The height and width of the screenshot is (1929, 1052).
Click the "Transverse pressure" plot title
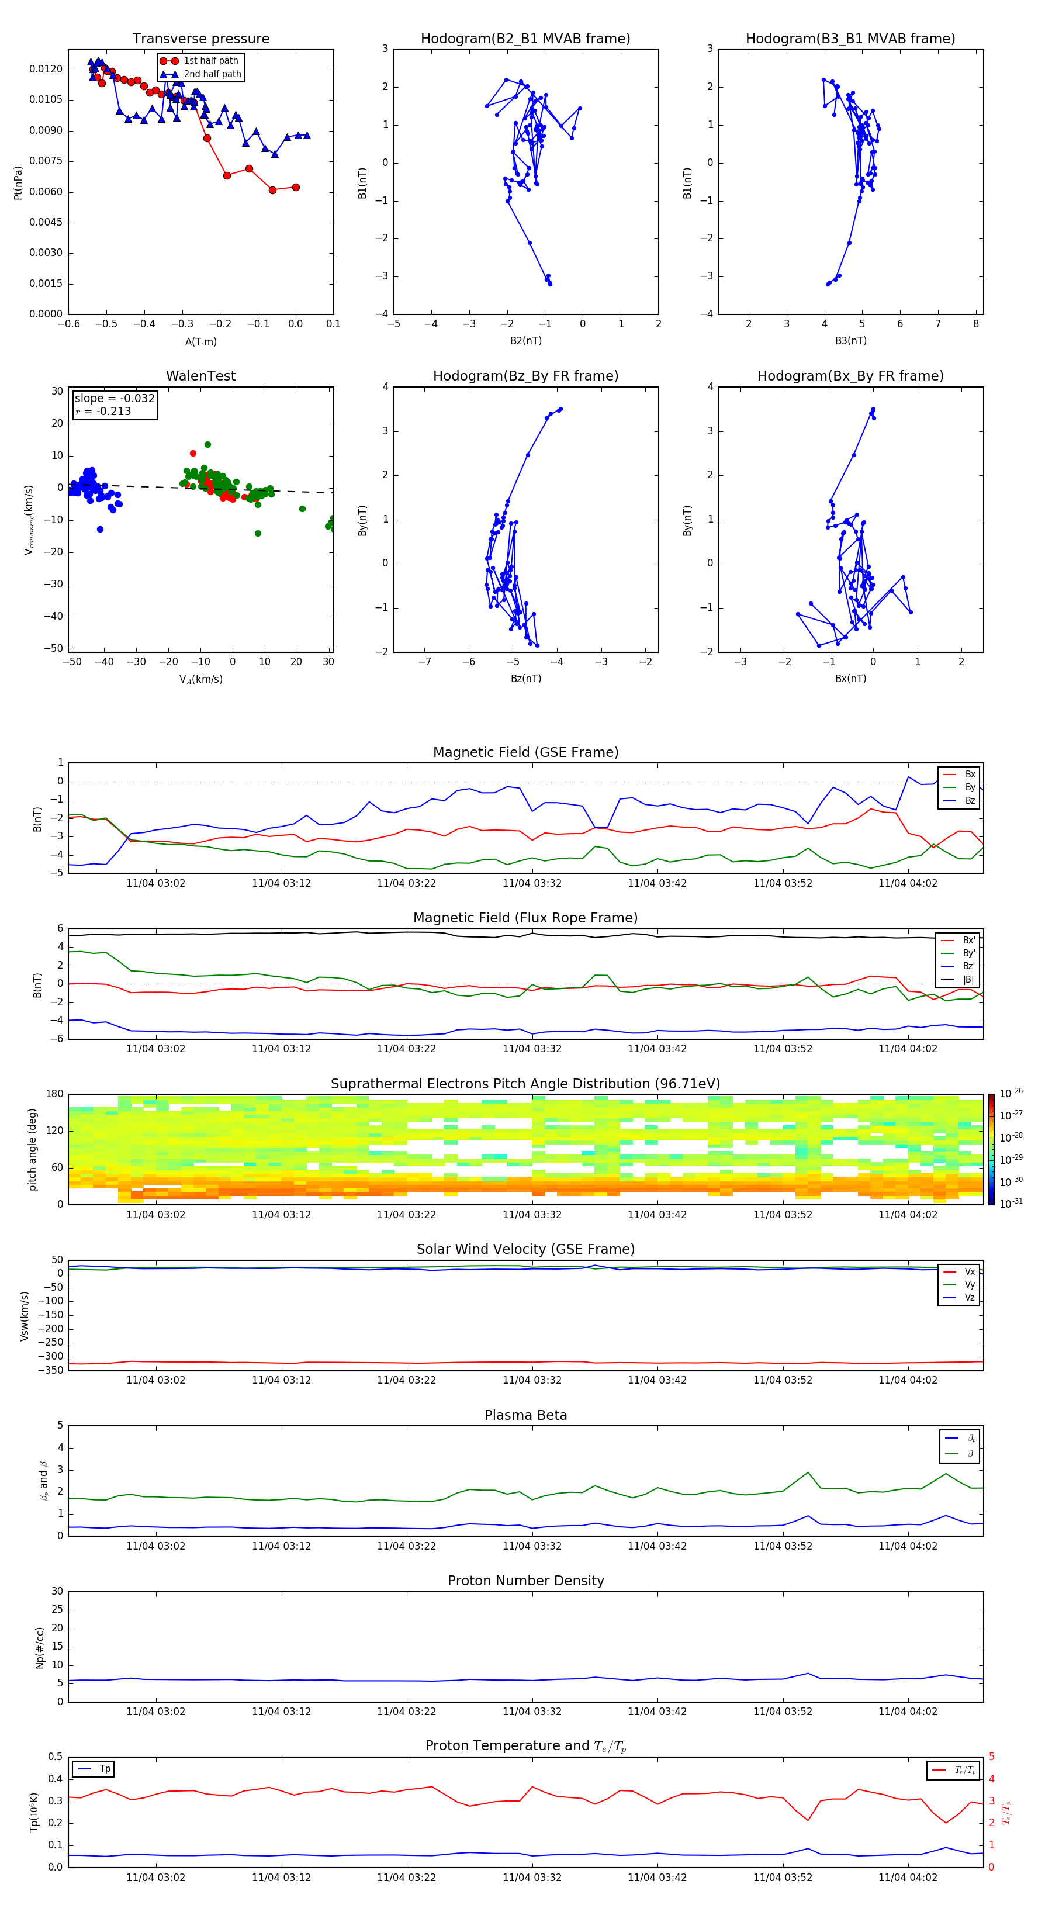200,39
